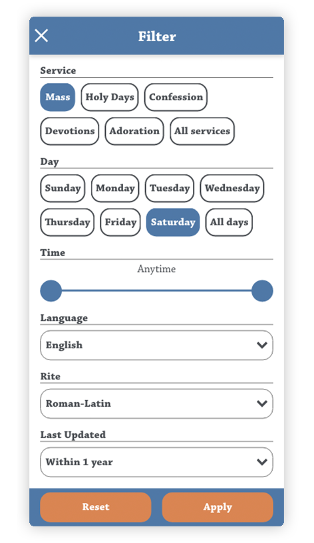The width and height of the screenshot is (314, 543).
Task: Select All services option
Action: 202,131
